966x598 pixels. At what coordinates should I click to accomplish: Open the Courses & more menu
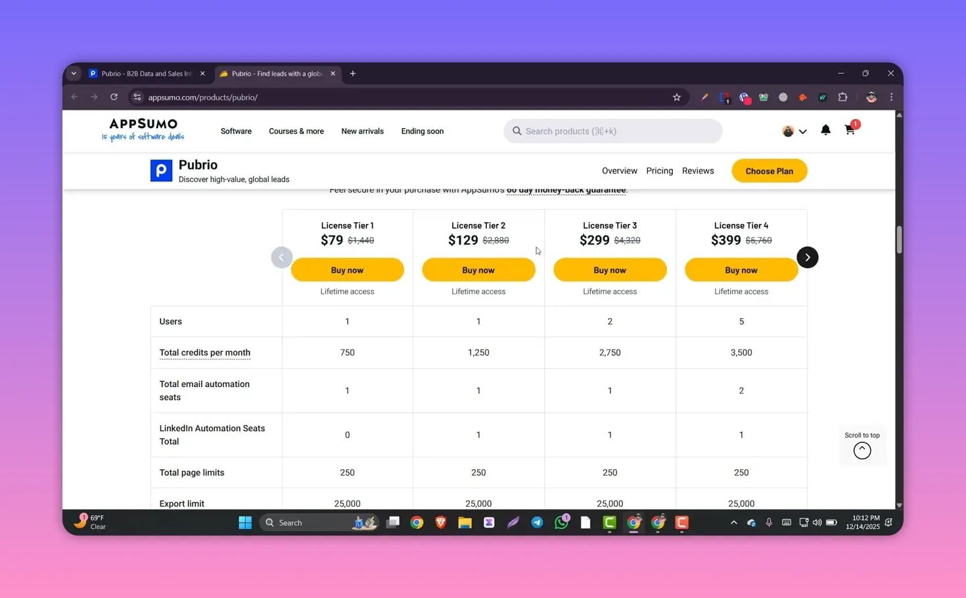coord(296,131)
